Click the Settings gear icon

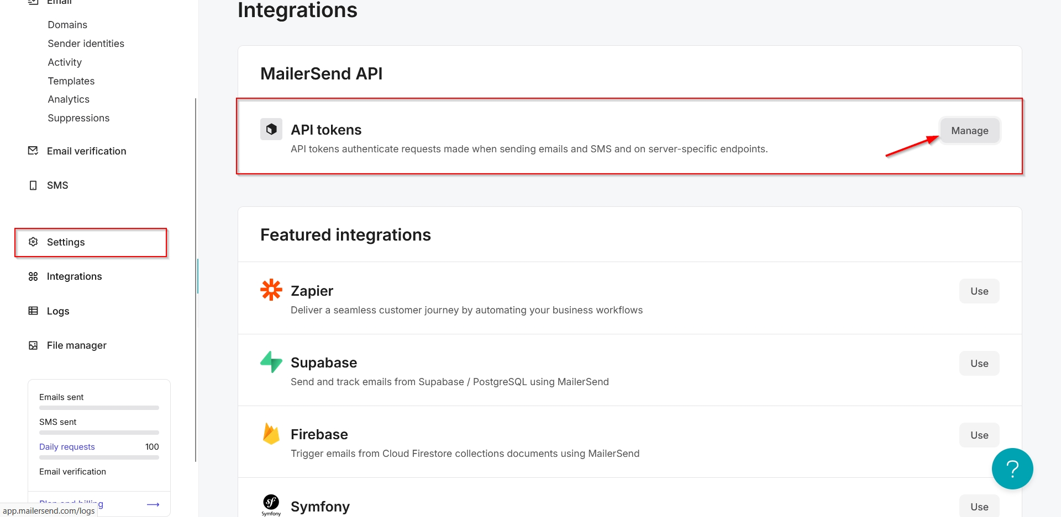click(x=33, y=242)
